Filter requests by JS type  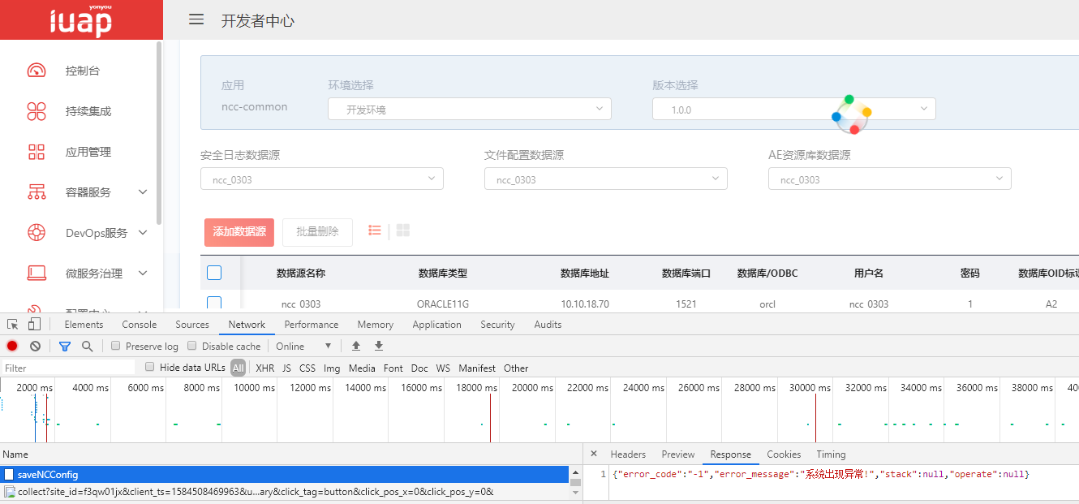click(x=286, y=368)
